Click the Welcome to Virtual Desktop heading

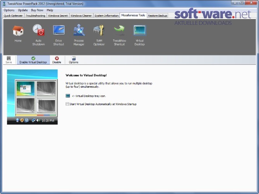pos(86,75)
